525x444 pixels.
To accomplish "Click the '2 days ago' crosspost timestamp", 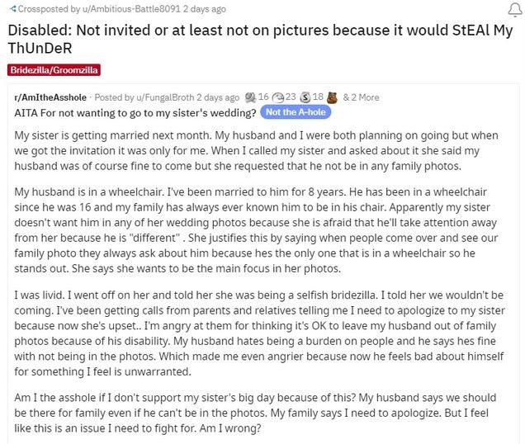I will [x=204, y=9].
